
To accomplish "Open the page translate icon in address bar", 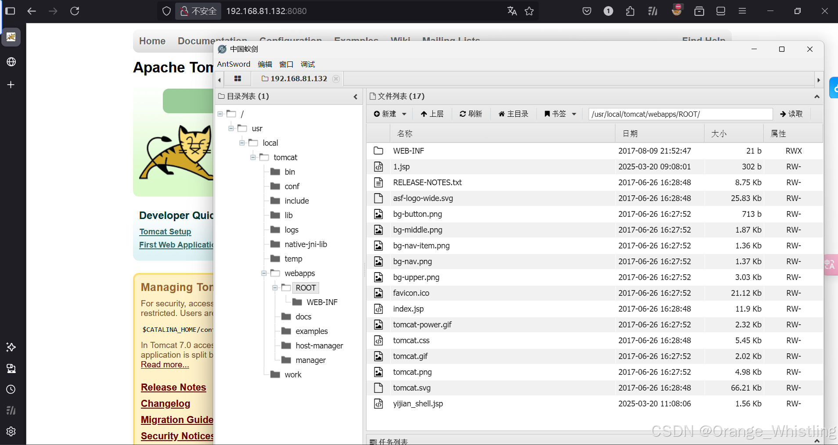I will coord(512,11).
